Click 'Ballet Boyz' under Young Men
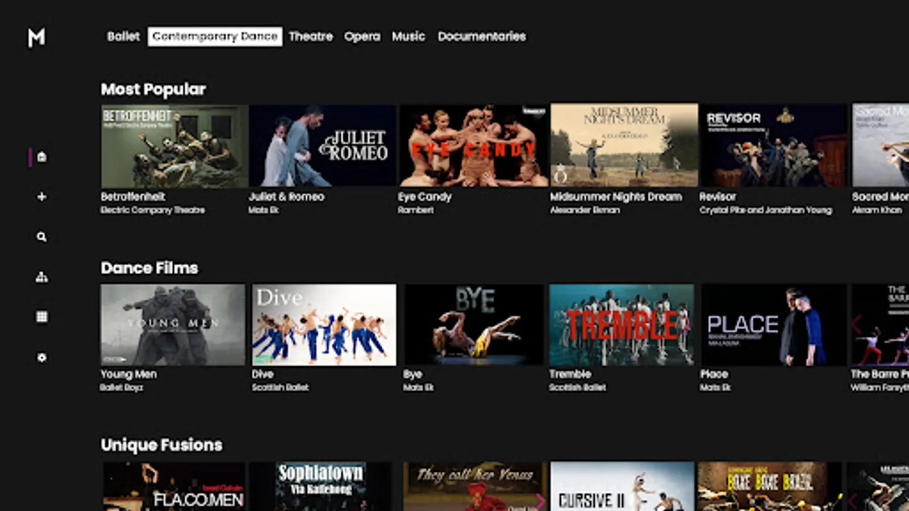This screenshot has width=909, height=511. click(122, 388)
